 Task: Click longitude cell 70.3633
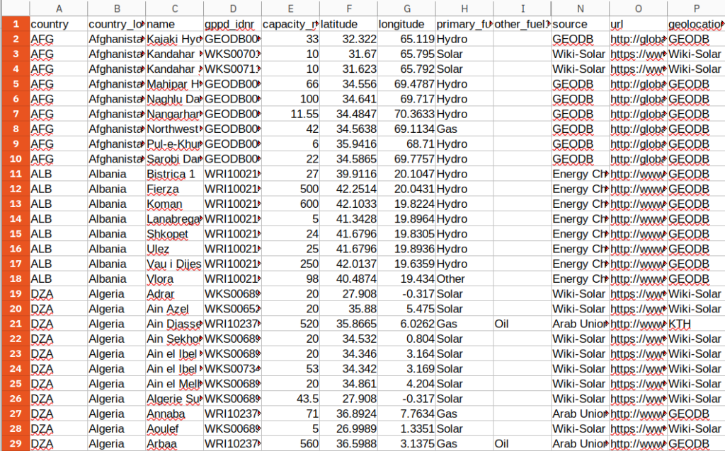click(406, 114)
